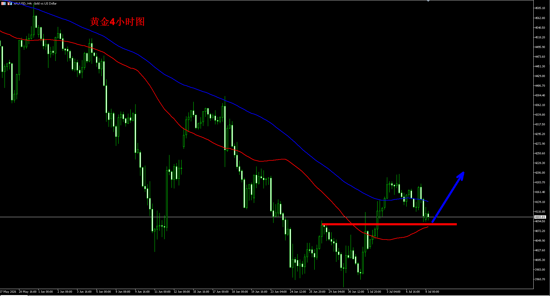
Task: Click the 4027.60 price scale label
Action: pyautogui.click(x=540, y=250)
